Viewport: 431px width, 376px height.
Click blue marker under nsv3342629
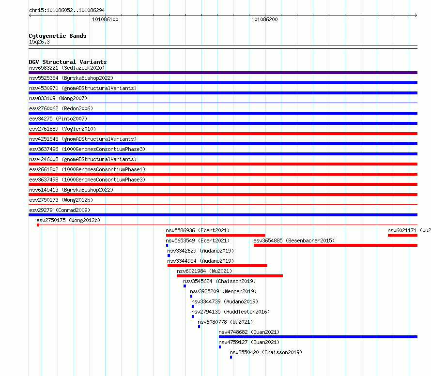tap(169, 256)
